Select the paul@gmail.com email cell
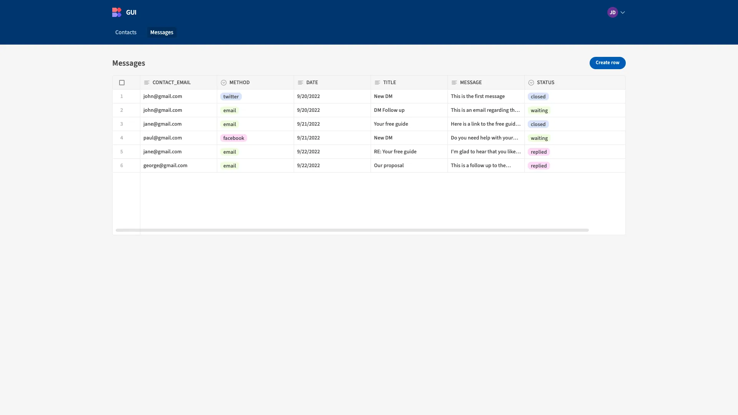 click(x=178, y=138)
